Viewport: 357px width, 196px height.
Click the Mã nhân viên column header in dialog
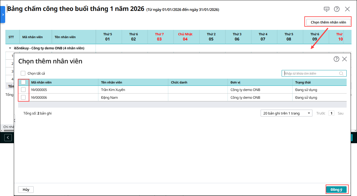click(41, 82)
